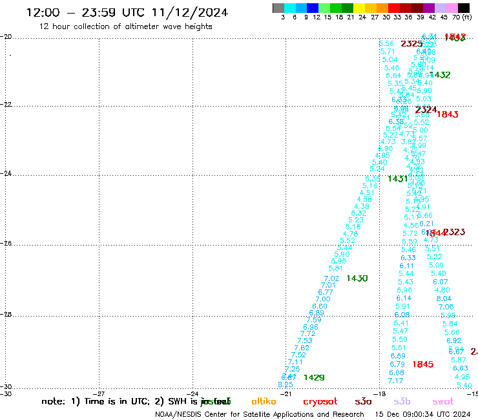Click the wave height value '7.72'
478x420 pixels.
307,333
